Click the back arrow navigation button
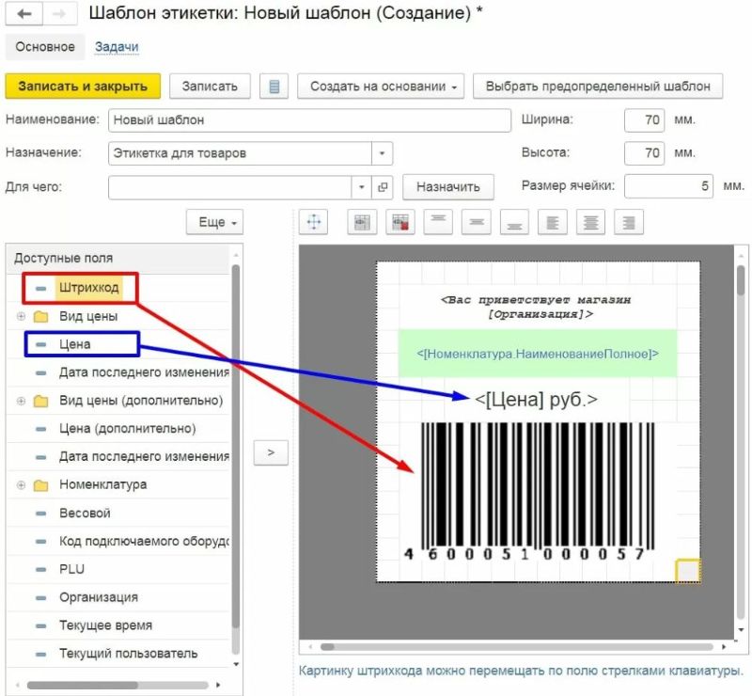This screenshot has width=752, height=696. click(x=23, y=13)
